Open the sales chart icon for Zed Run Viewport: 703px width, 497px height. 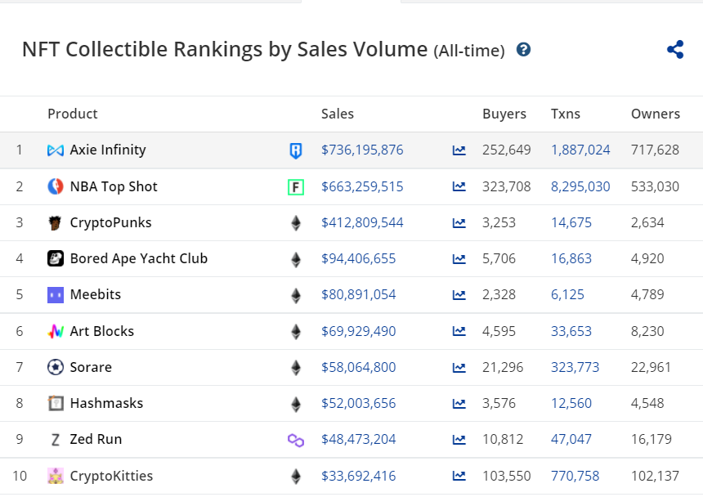point(459,440)
